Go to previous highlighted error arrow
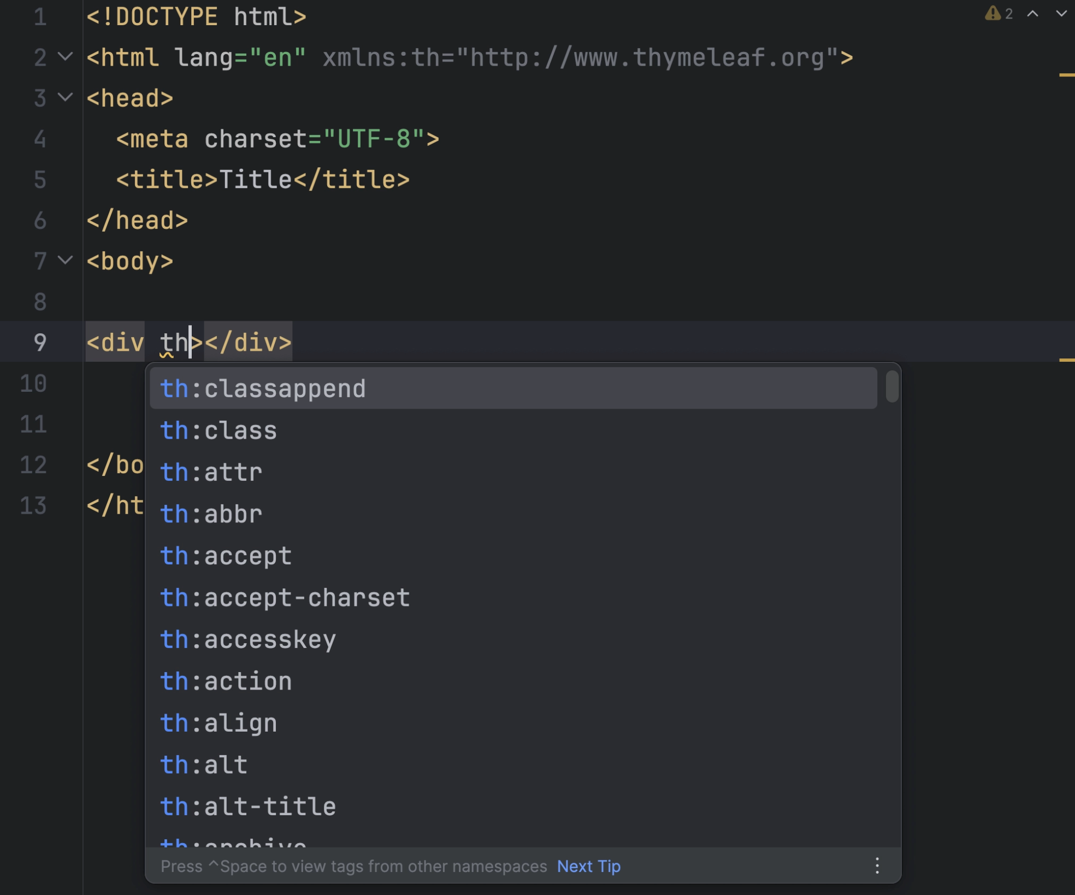Viewport: 1075px width, 895px height. (1032, 14)
